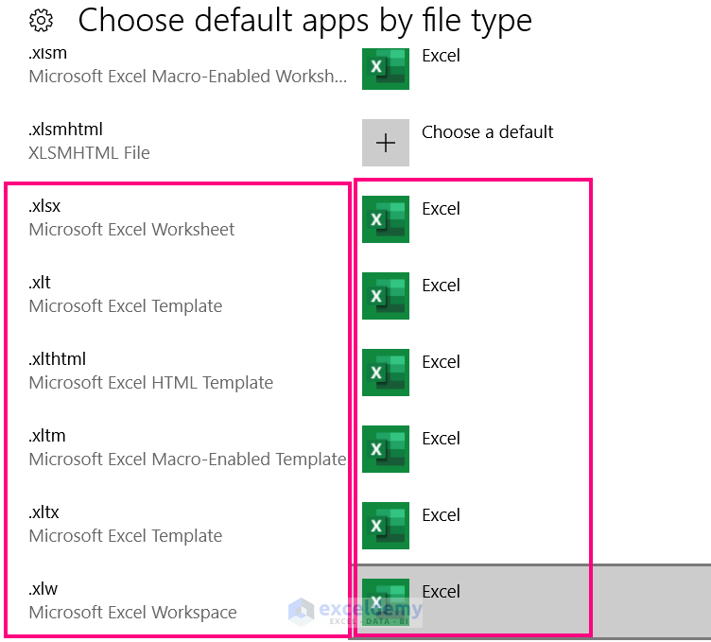The height and width of the screenshot is (642, 711).
Task: Click the .xltm Macro-Enabled Template entry
Action: pyautogui.click(x=187, y=447)
